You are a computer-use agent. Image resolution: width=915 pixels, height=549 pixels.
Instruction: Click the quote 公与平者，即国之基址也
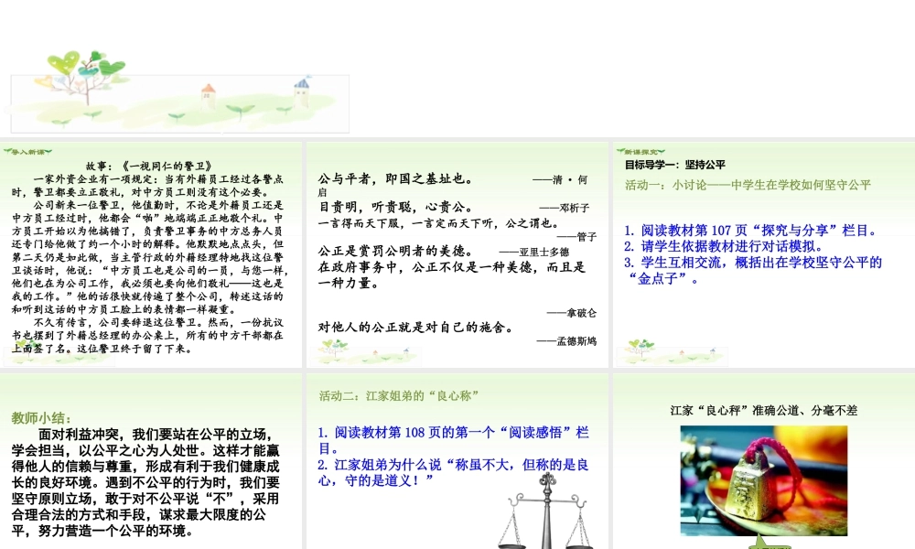395,179
